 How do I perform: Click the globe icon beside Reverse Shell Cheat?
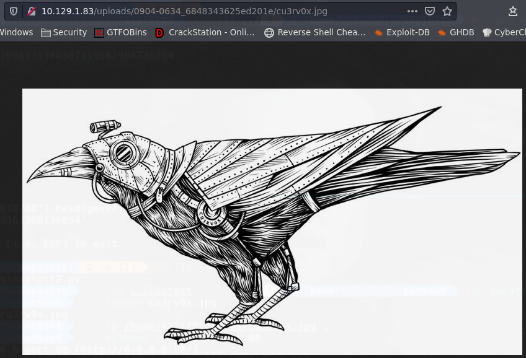coord(269,32)
